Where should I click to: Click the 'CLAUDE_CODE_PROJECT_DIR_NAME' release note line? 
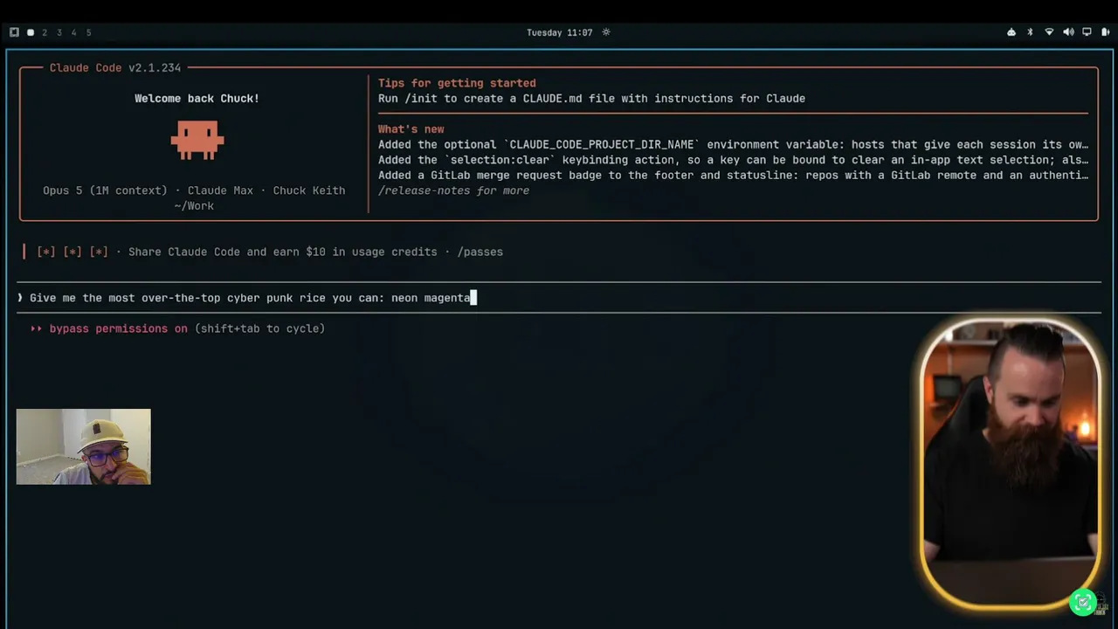tap(733, 145)
